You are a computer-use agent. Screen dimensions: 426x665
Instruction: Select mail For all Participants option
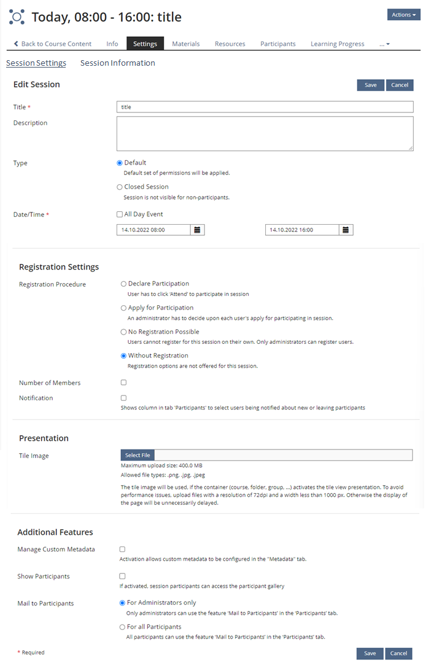[122, 627]
